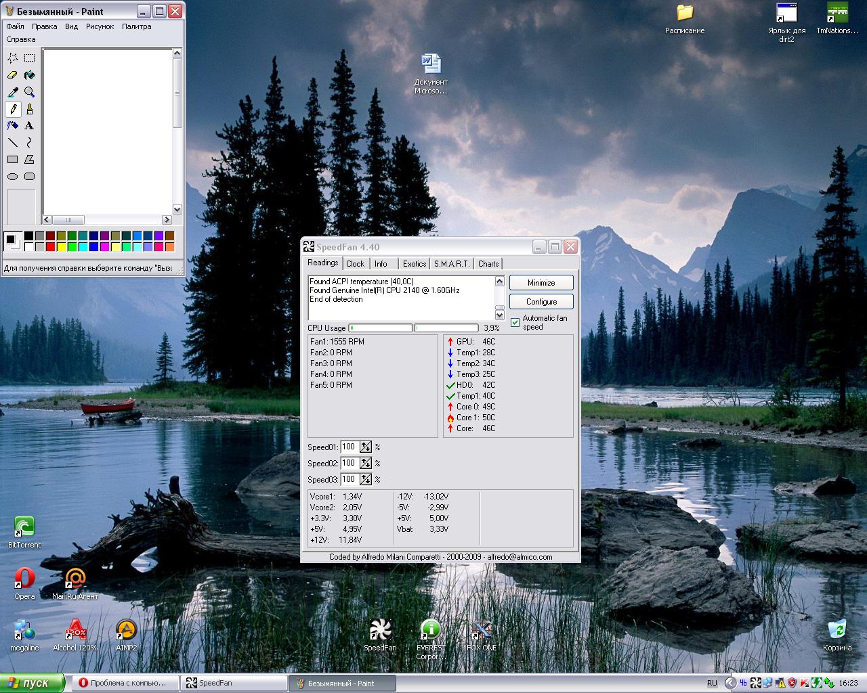Pick the yellow color swatch in Paint
This screenshot has height=693, width=867.
(62, 246)
